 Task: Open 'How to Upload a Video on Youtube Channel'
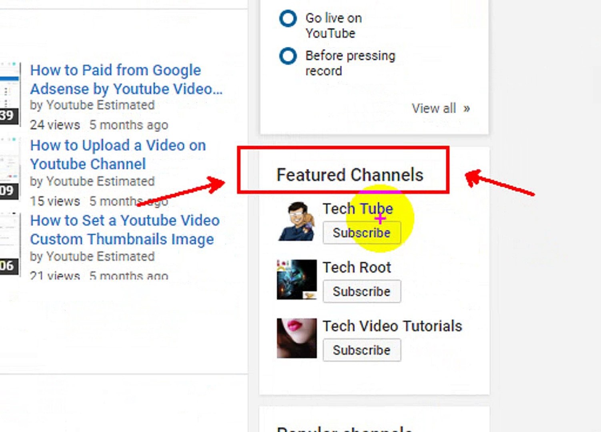[118, 154]
